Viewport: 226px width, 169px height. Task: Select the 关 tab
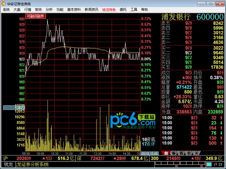196,153
